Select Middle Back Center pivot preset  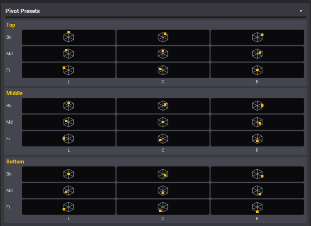click(x=163, y=106)
